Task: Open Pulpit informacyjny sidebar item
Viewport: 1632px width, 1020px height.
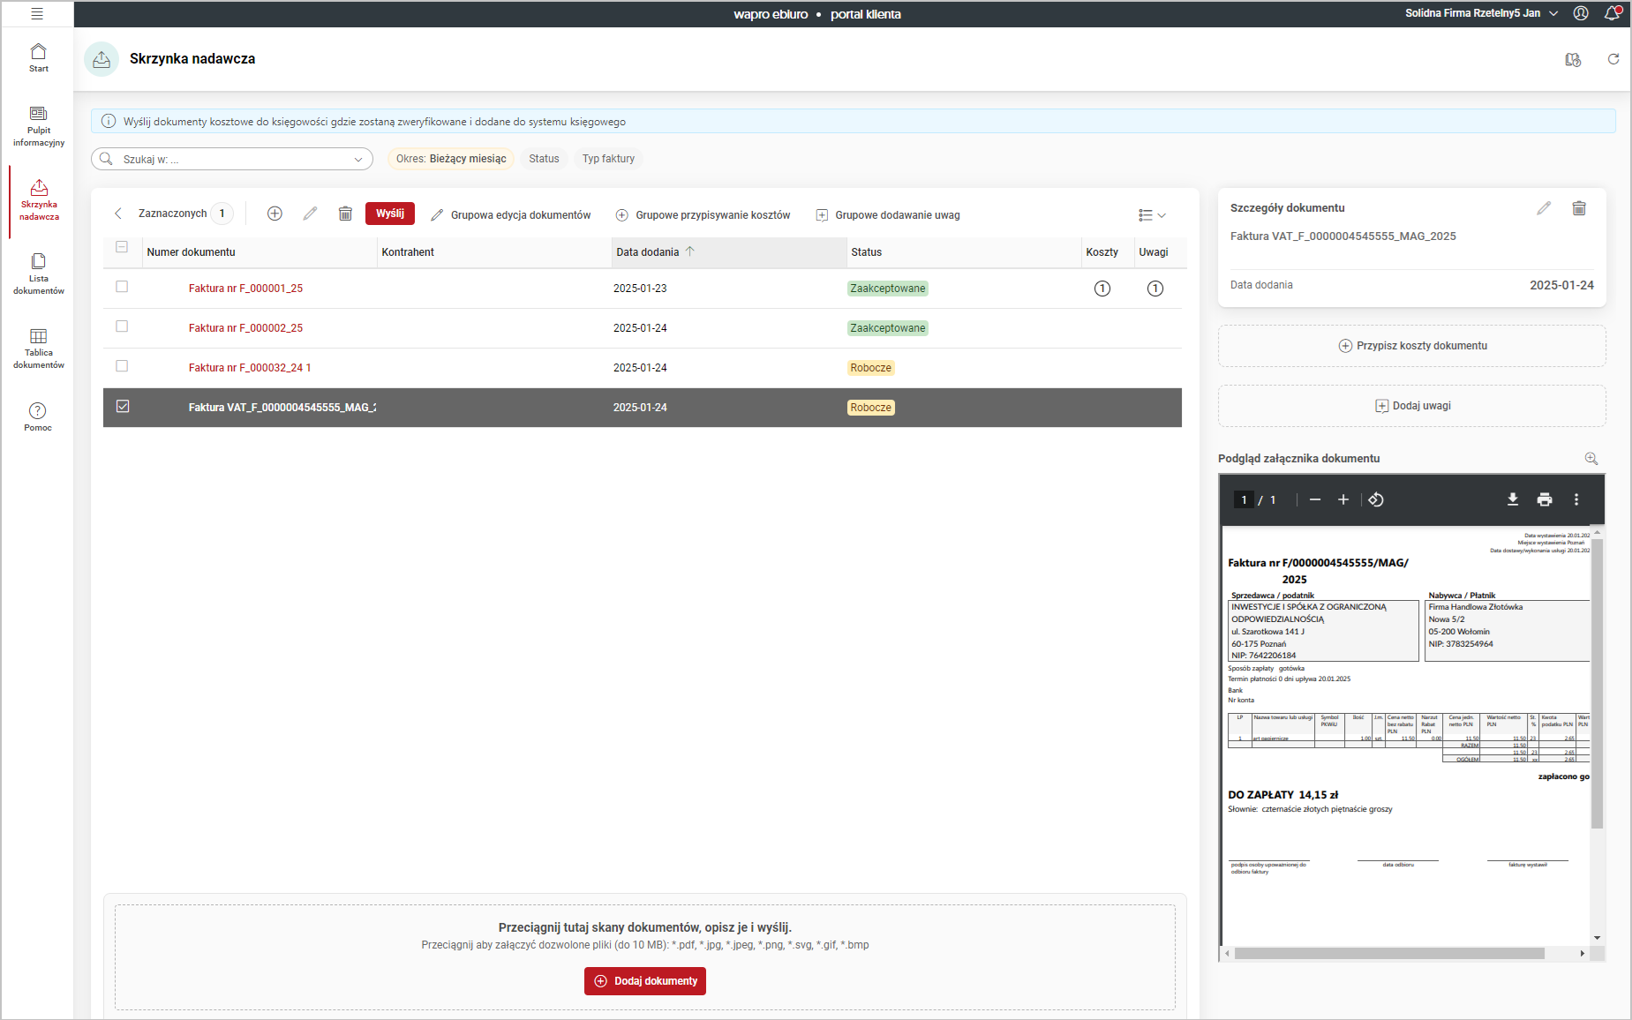Action: pyautogui.click(x=38, y=127)
